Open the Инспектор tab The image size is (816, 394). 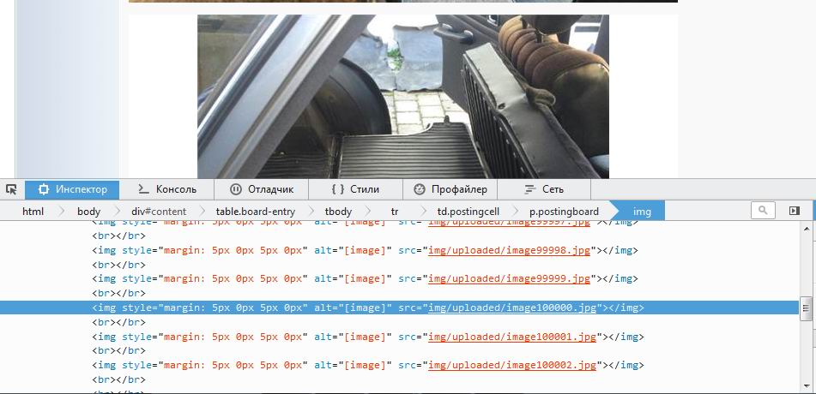tap(72, 189)
